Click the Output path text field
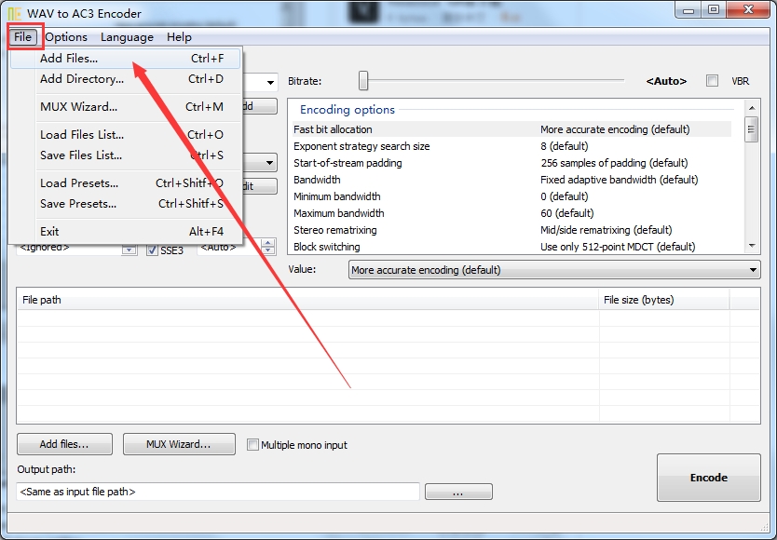Screen dimensions: 777x540 pyautogui.click(x=218, y=492)
